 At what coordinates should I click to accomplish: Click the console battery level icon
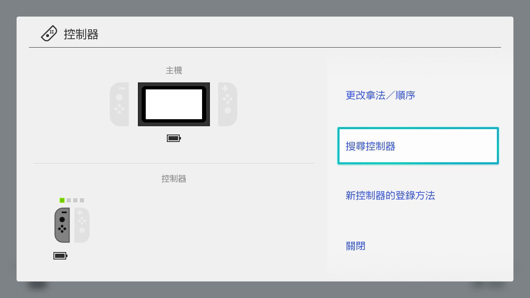click(x=174, y=138)
